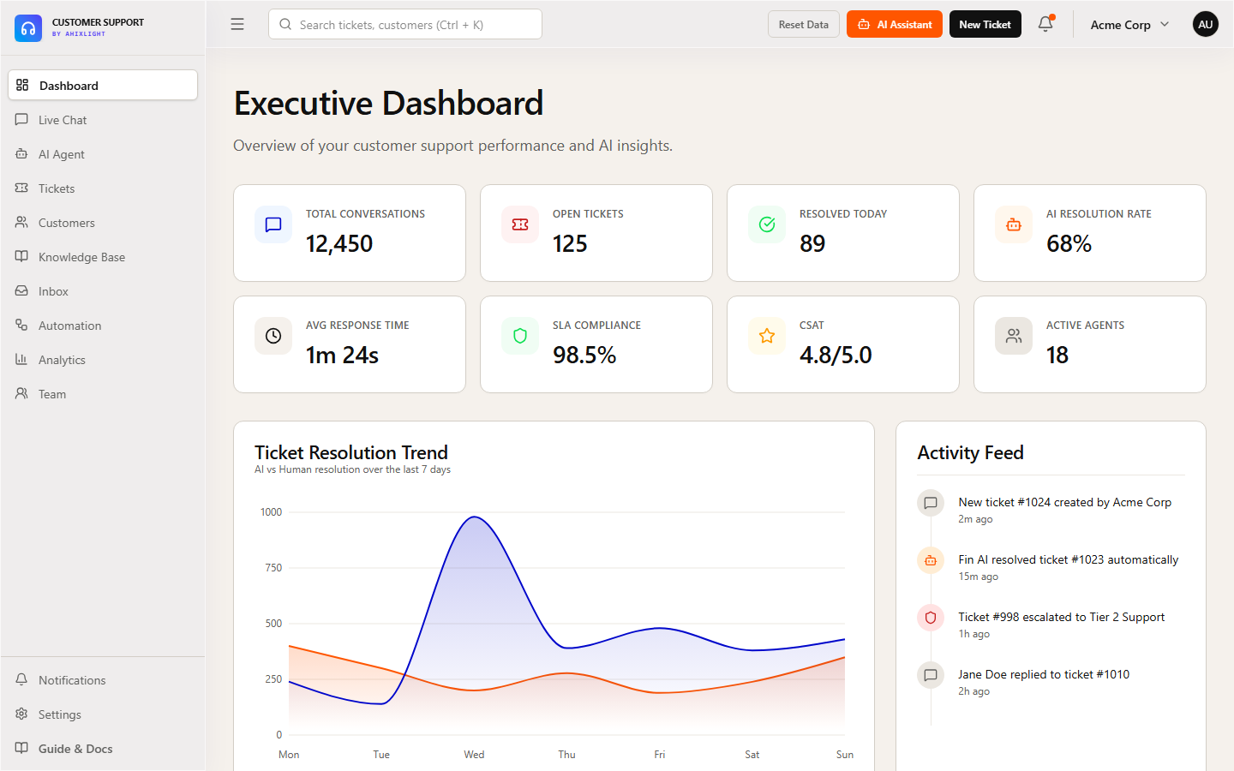Click the robot icon on the AI Assistant button
This screenshot has width=1234, height=771.
coord(864,25)
